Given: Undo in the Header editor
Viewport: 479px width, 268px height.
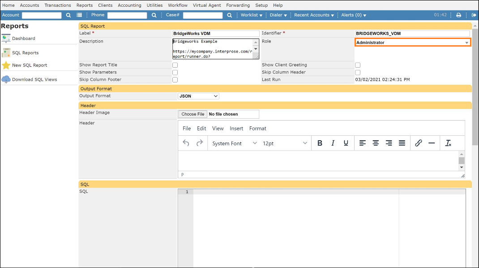Looking at the screenshot, I should pyautogui.click(x=186, y=143).
